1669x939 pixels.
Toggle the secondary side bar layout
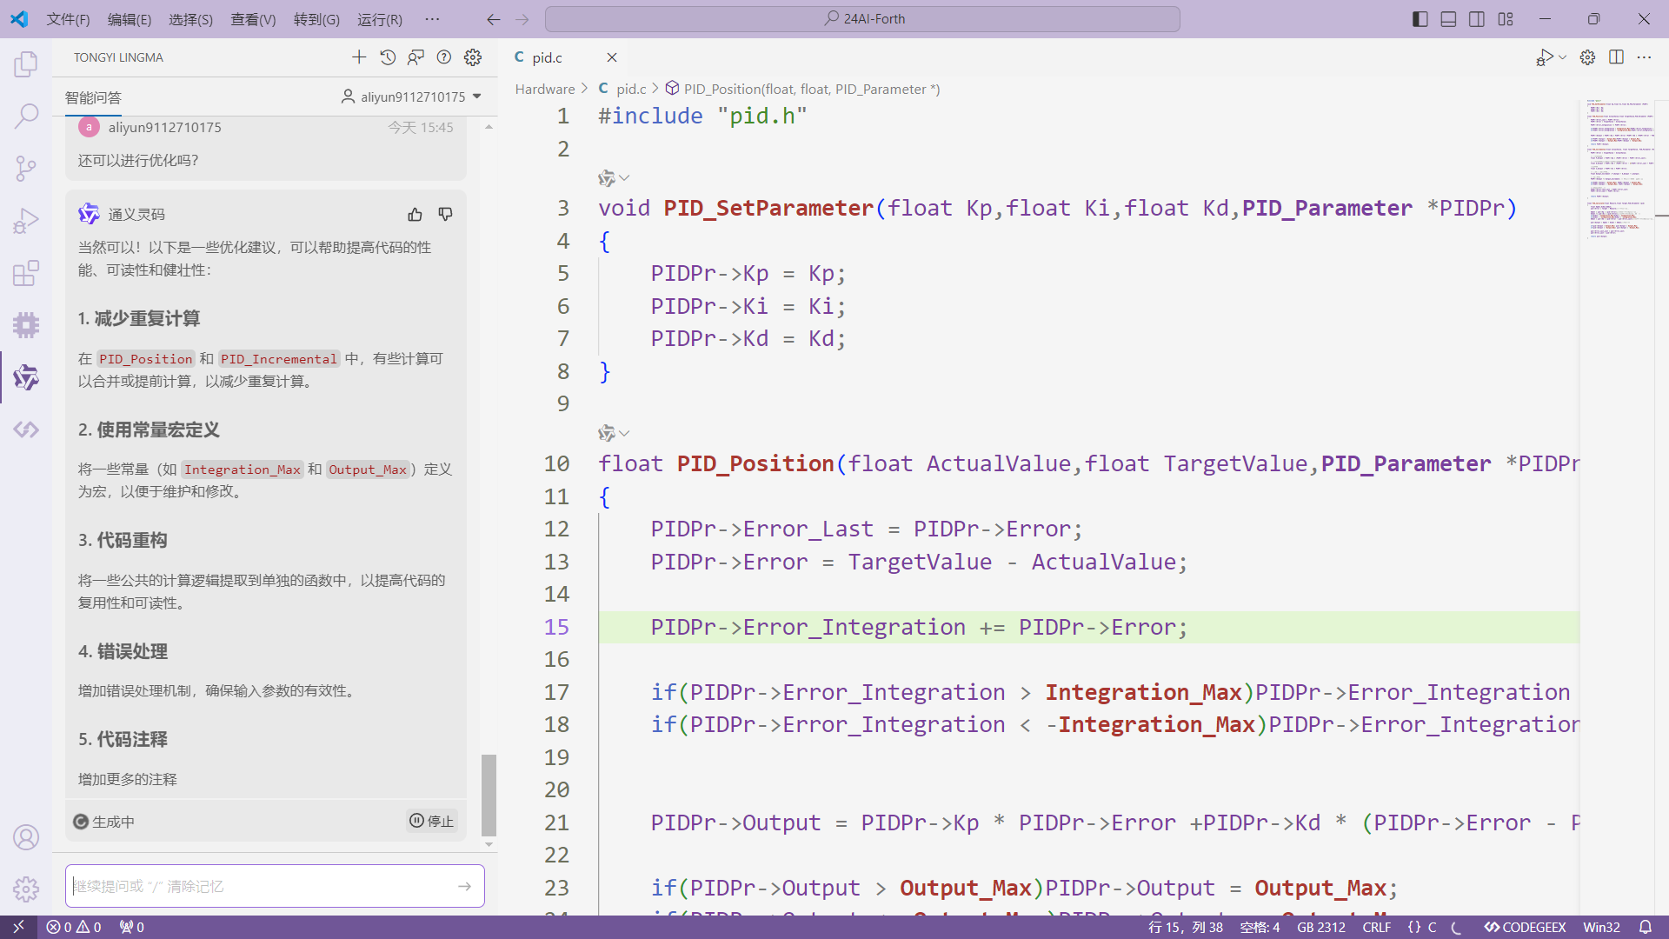point(1477,19)
